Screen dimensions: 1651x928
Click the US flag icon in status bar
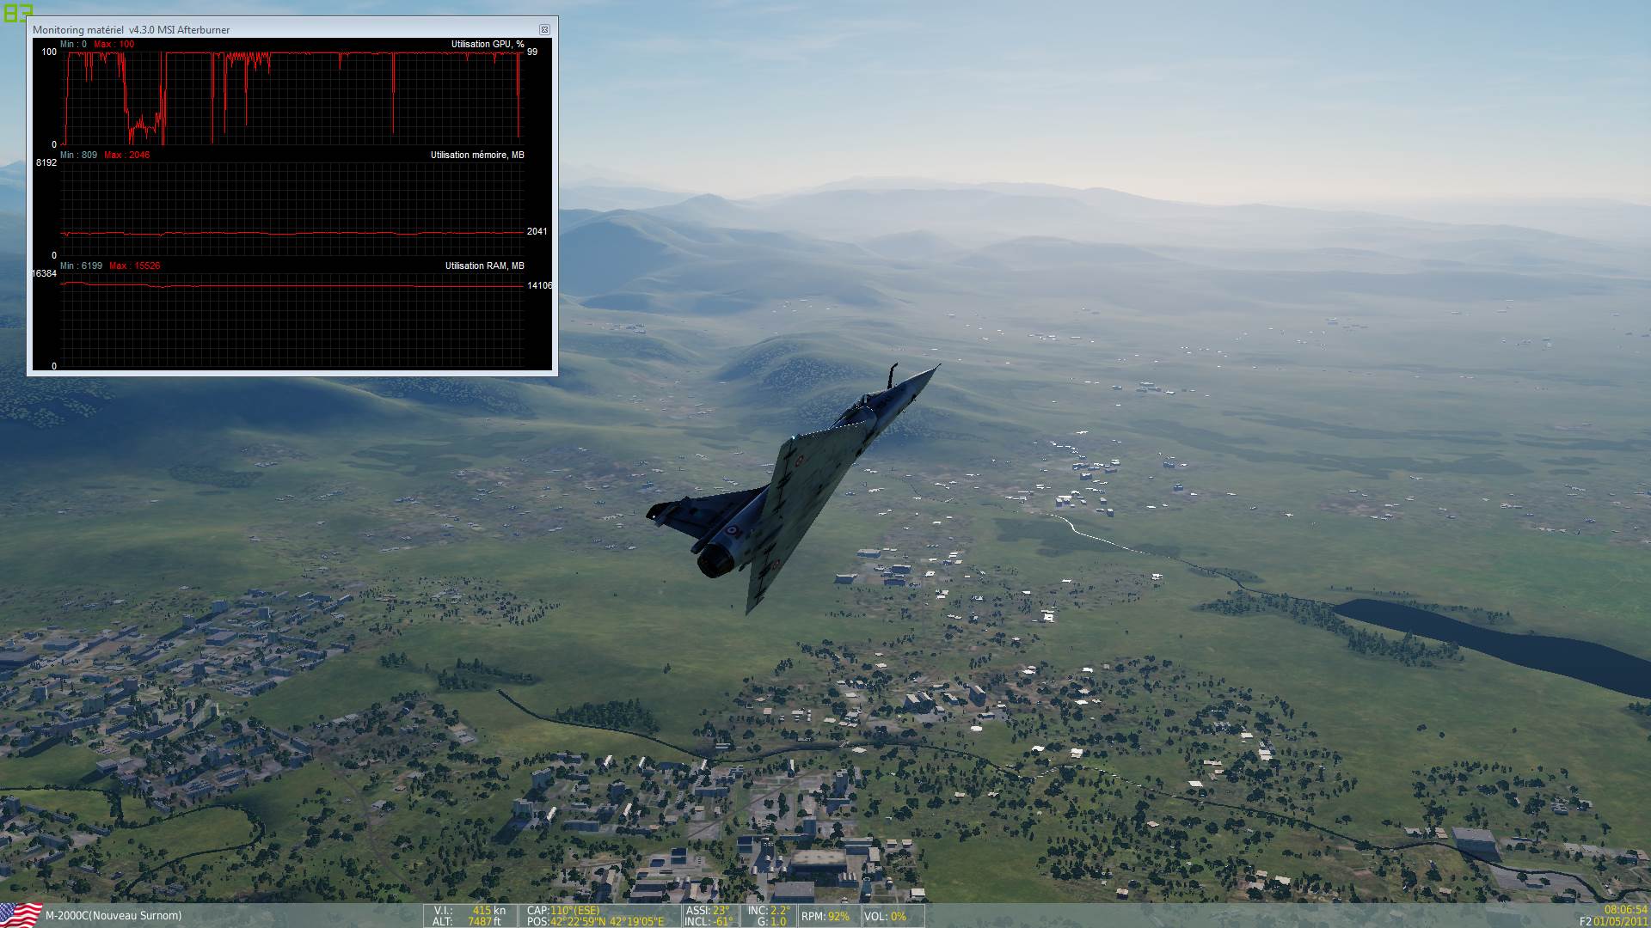tap(21, 915)
